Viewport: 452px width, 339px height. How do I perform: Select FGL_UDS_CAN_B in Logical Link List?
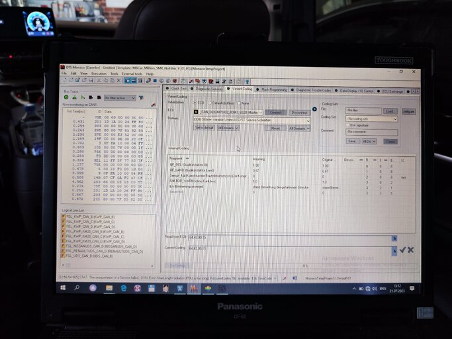tap(87, 256)
